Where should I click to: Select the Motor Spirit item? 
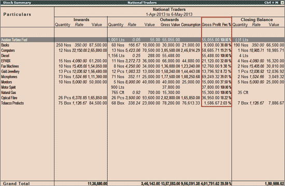point(8,87)
